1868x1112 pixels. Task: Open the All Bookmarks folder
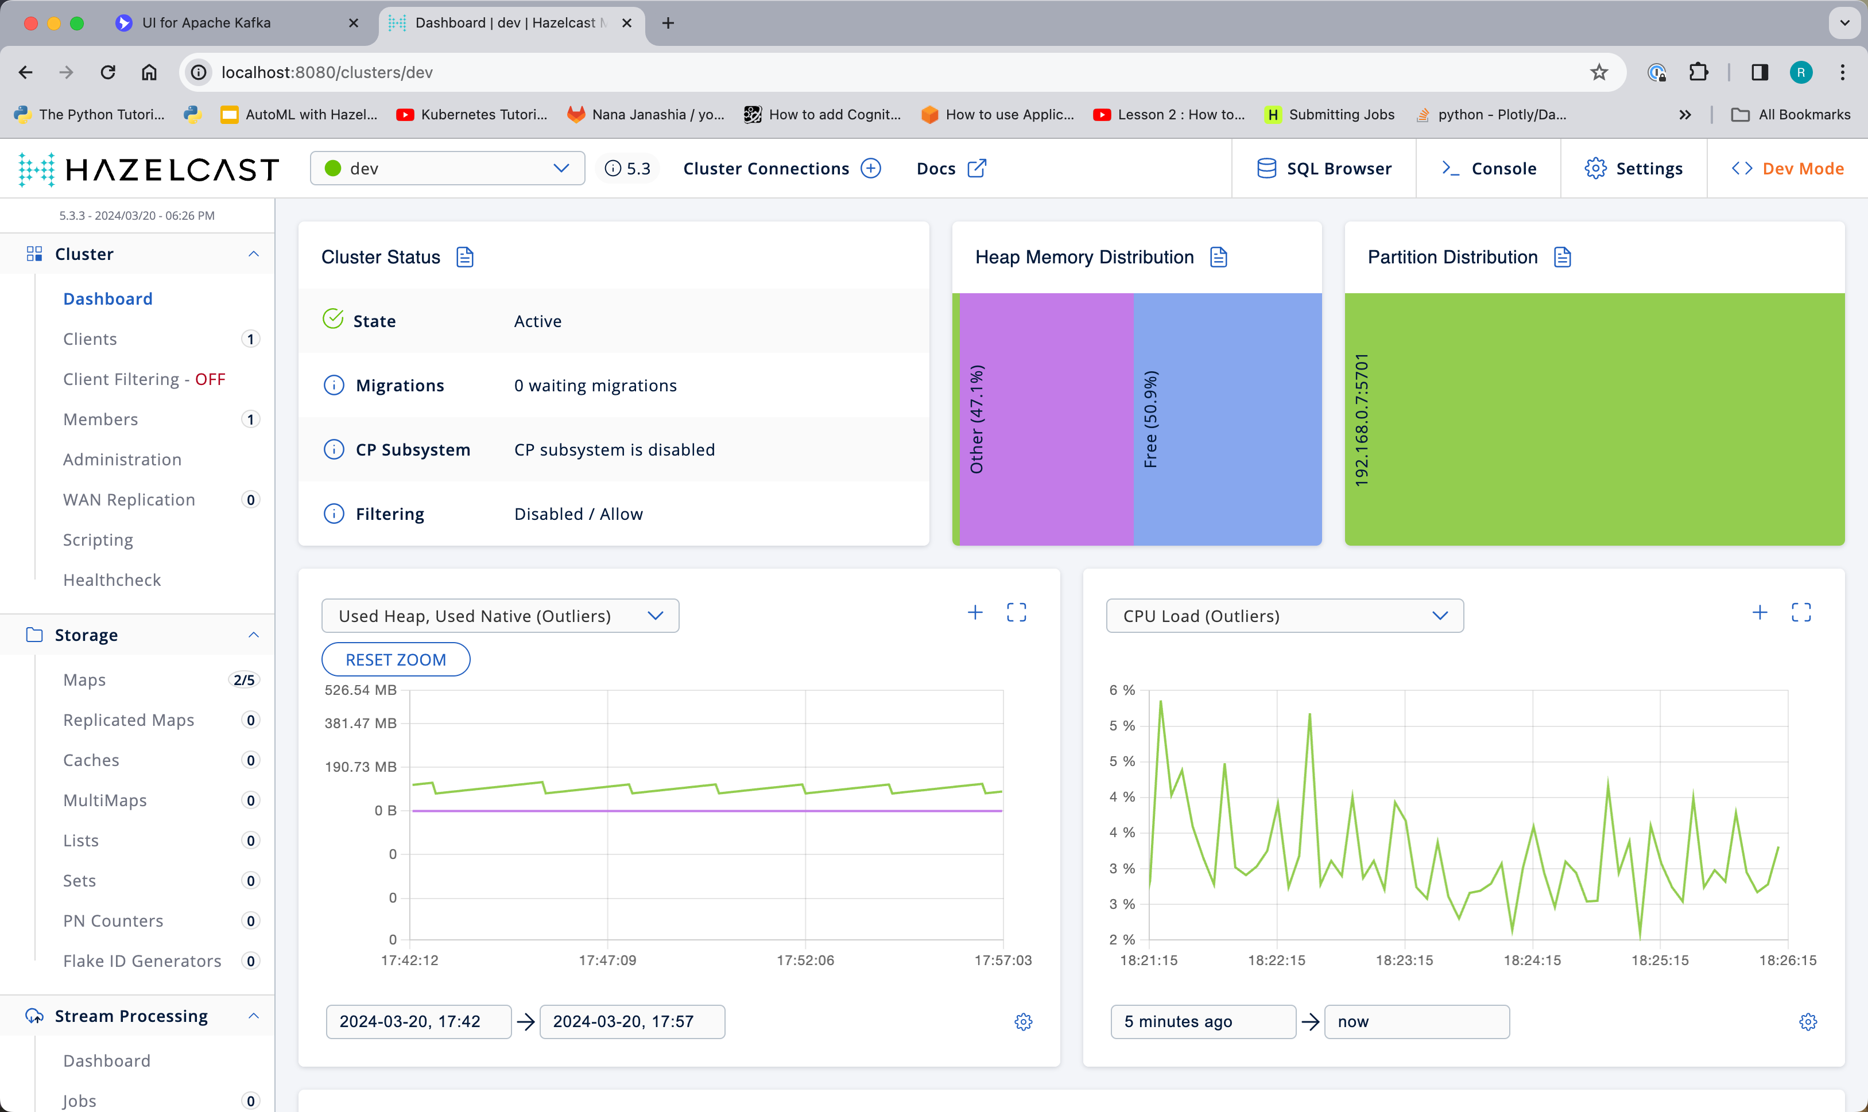[x=1791, y=115]
